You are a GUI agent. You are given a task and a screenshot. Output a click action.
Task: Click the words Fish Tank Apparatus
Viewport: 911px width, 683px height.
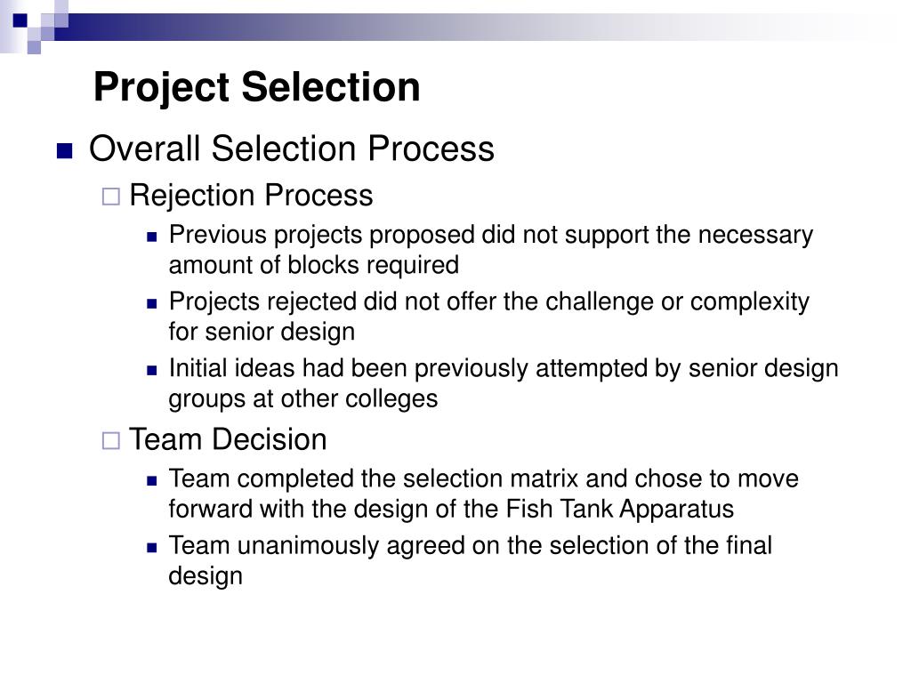(x=620, y=510)
